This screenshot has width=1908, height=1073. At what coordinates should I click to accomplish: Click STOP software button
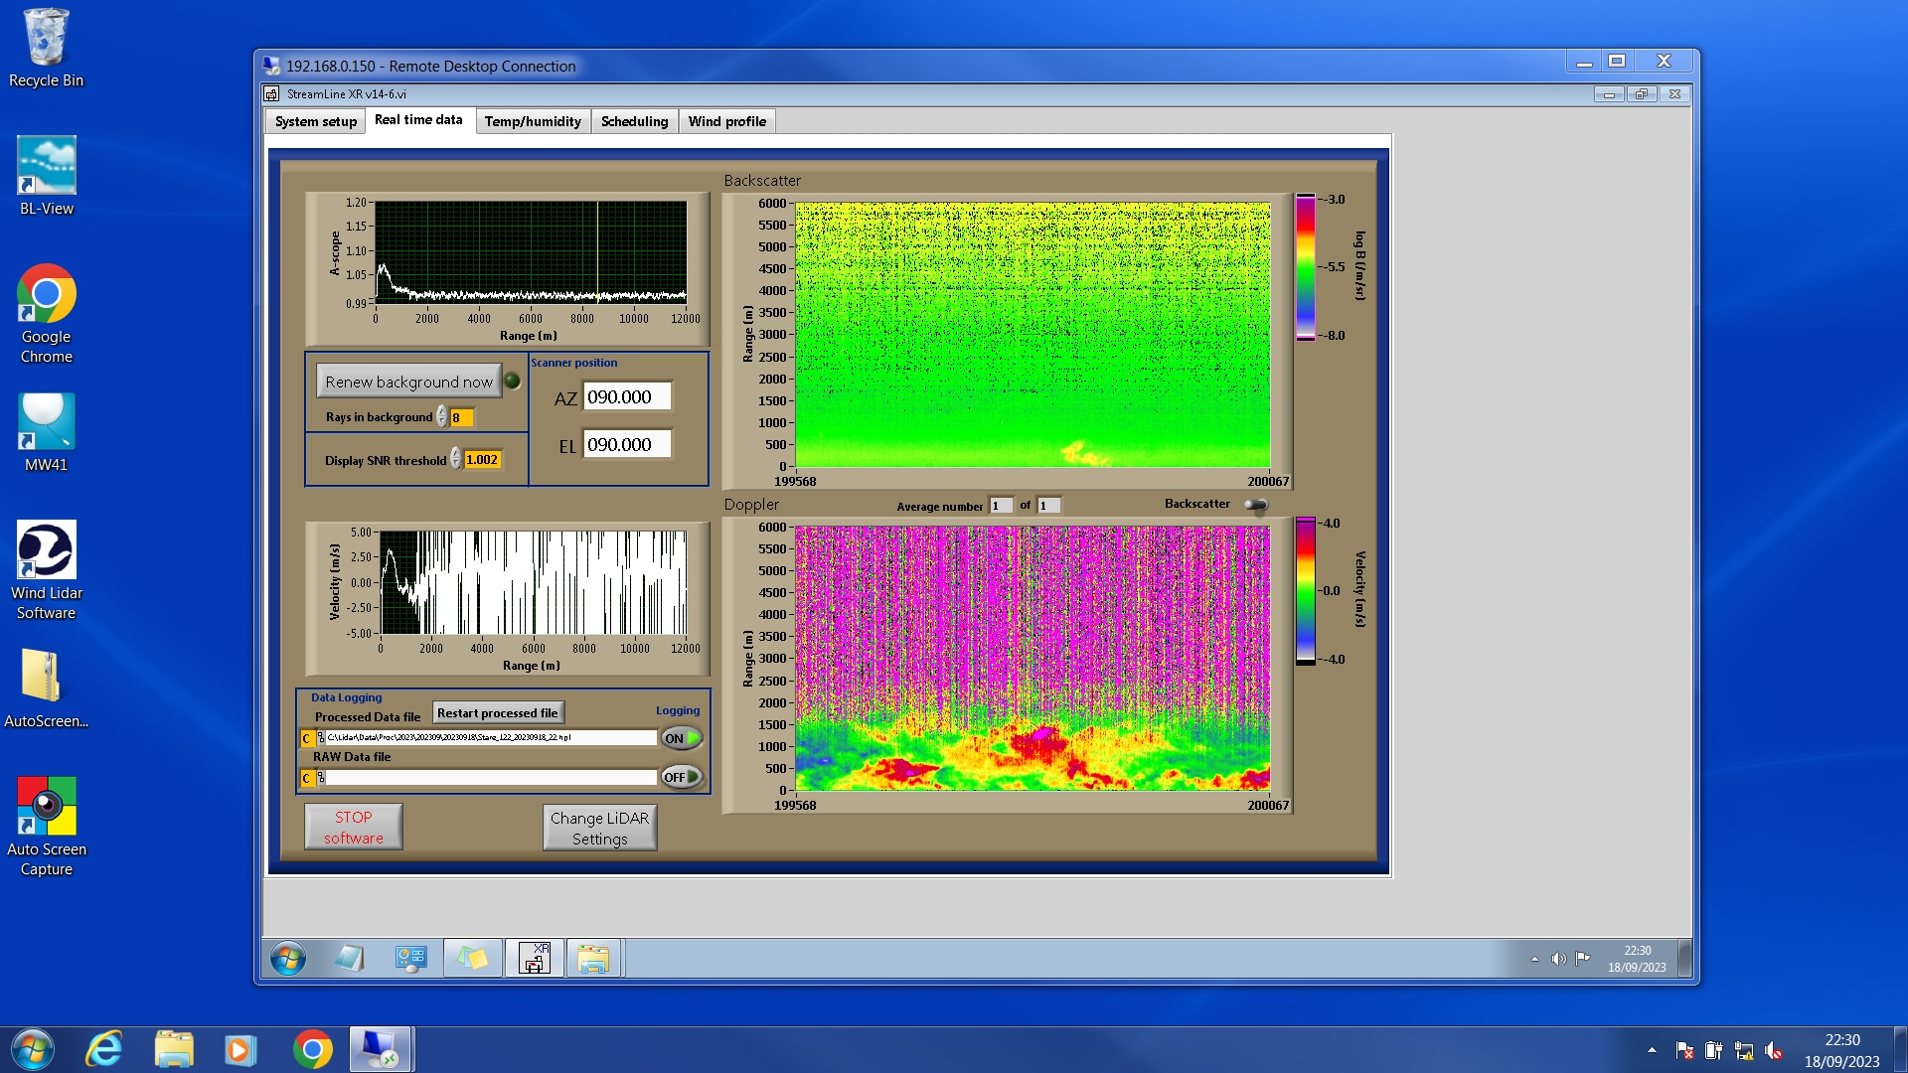pyautogui.click(x=353, y=827)
